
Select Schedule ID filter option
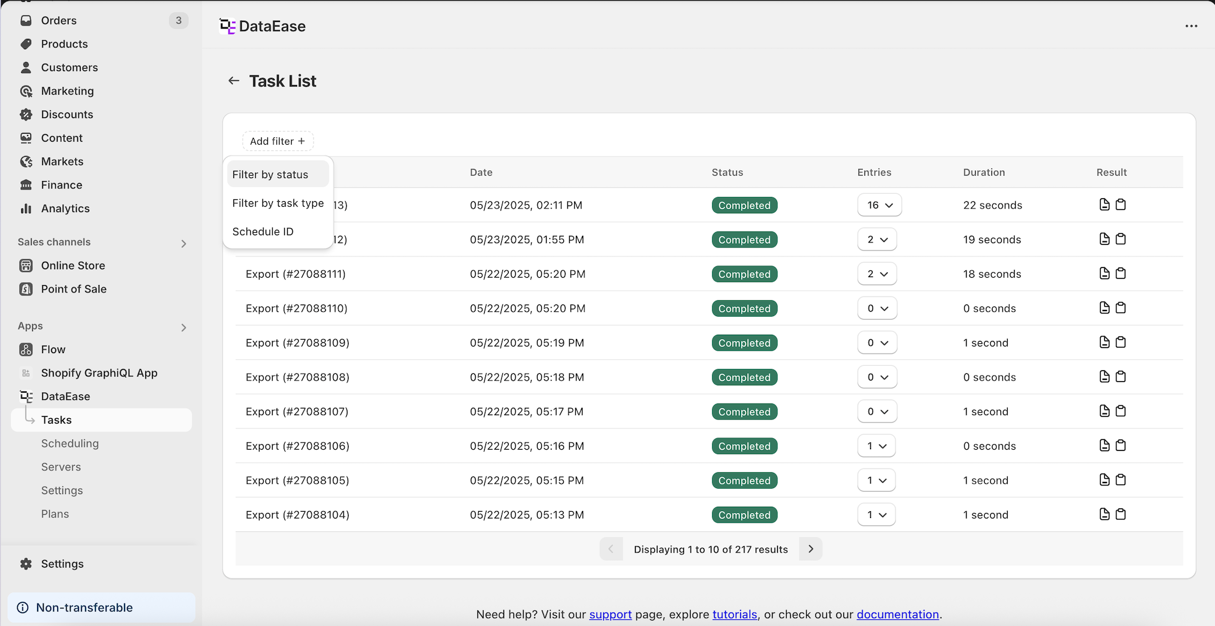(278, 232)
